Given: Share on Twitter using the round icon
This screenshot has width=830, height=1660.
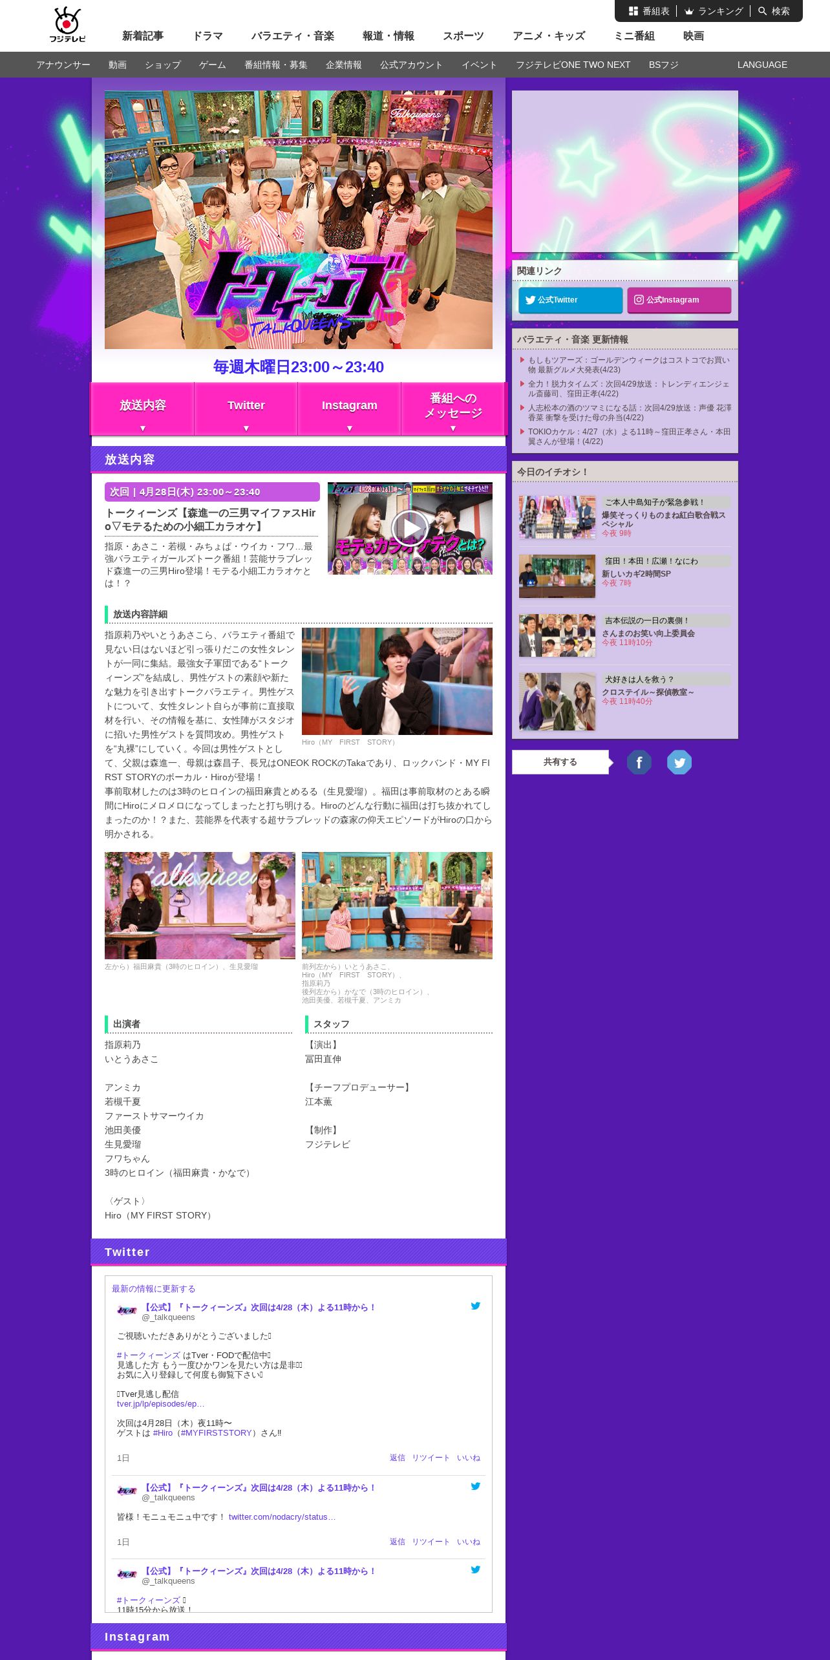Looking at the screenshot, I should (679, 762).
